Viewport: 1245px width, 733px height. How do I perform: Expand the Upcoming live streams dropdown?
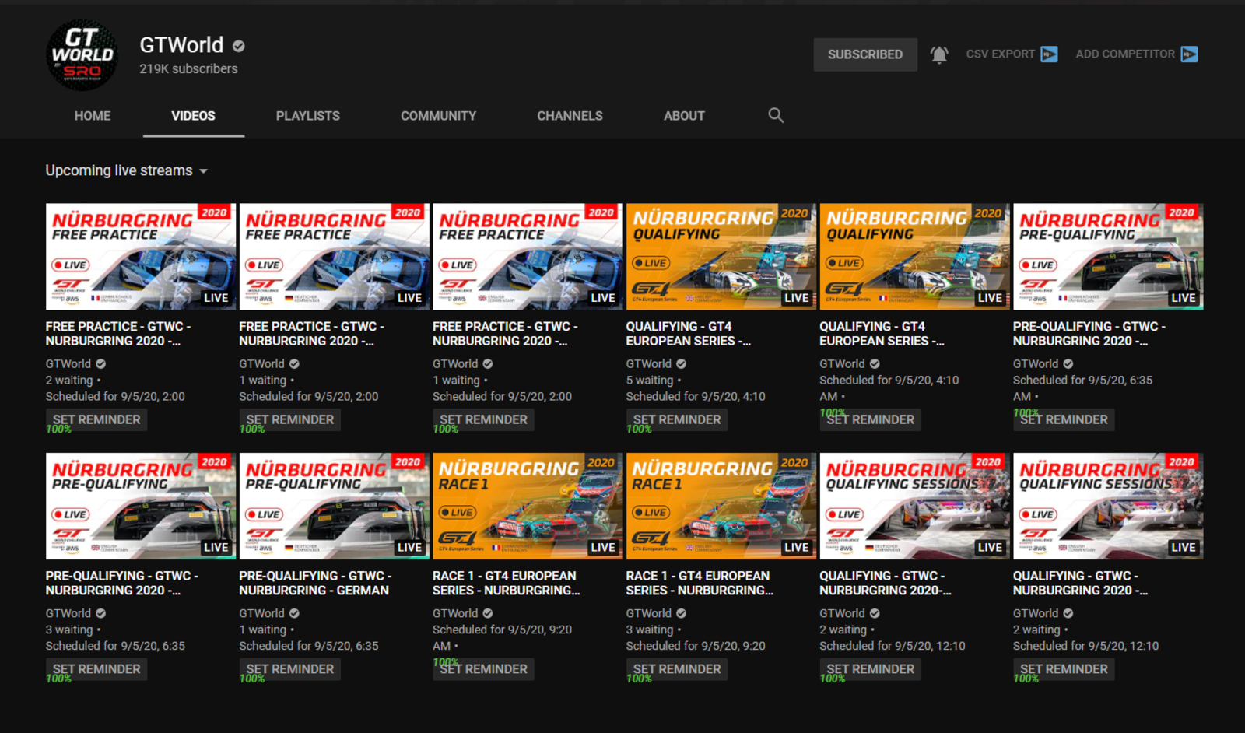126,170
